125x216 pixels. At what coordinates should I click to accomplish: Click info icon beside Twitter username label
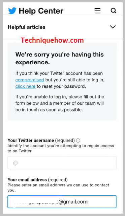(78, 141)
